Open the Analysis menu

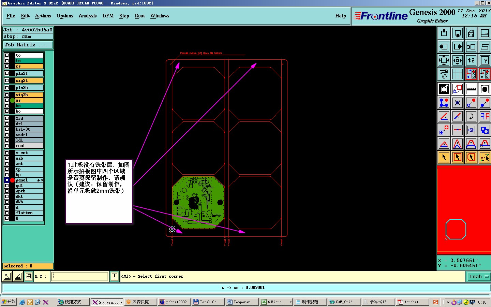88,16
